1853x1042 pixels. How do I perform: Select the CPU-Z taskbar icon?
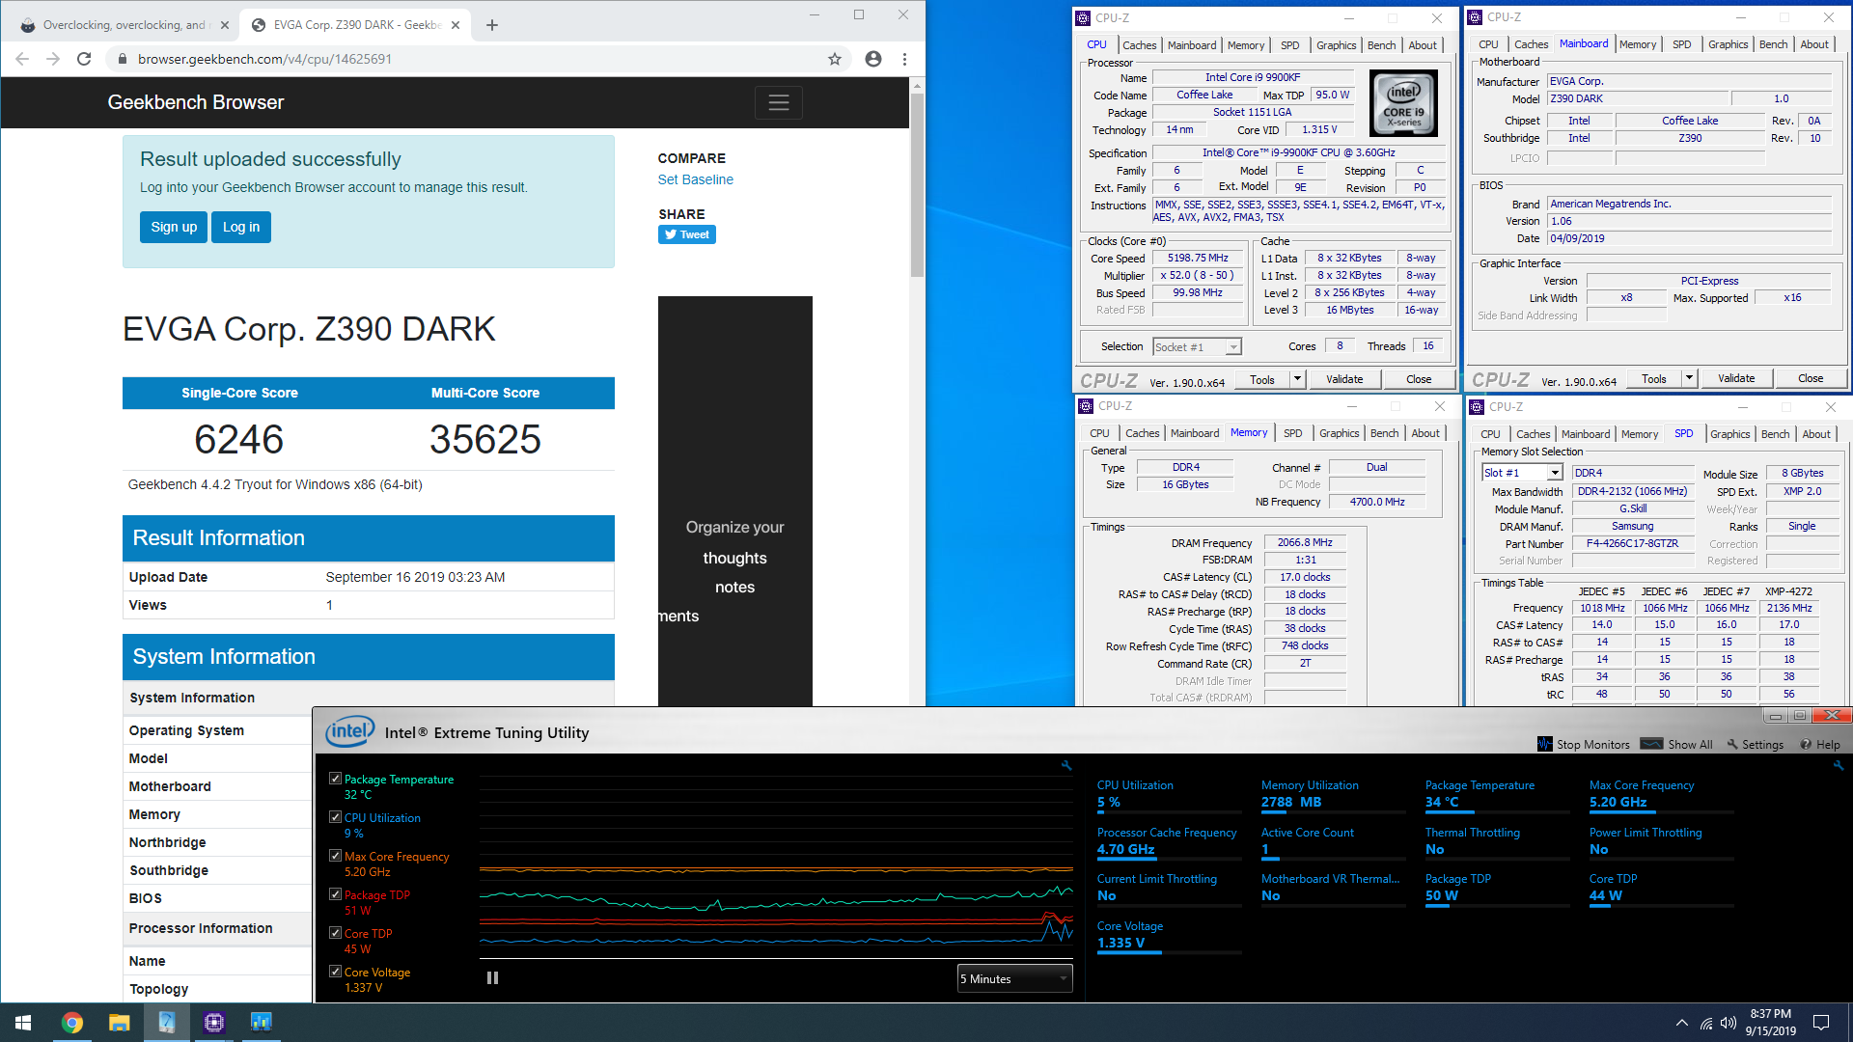[x=213, y=1022]
